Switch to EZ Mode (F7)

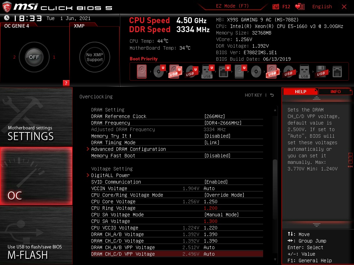pos(232,6)
